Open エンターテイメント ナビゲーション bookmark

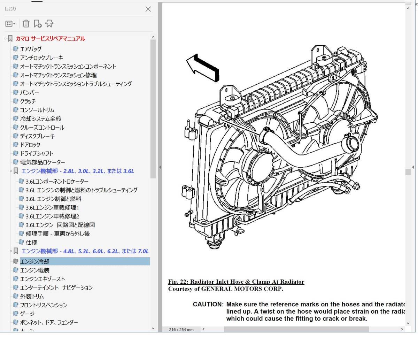pyautogui.click(x=56, y=287)
